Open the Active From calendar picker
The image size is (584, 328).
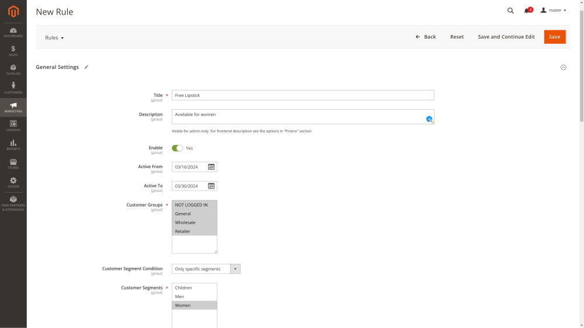[x=211, y=167]
